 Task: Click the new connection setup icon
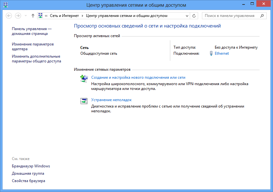coord(84,79)
